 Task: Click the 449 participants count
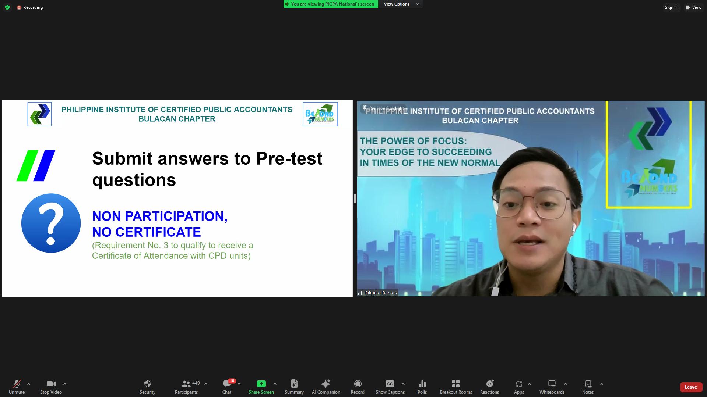(x=196, y=383)
